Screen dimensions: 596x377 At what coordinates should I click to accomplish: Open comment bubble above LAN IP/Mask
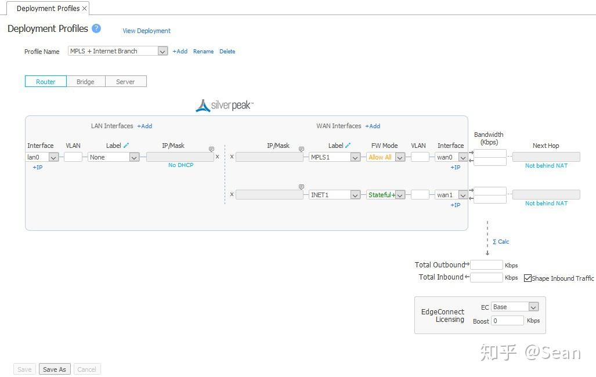(211, 149)
